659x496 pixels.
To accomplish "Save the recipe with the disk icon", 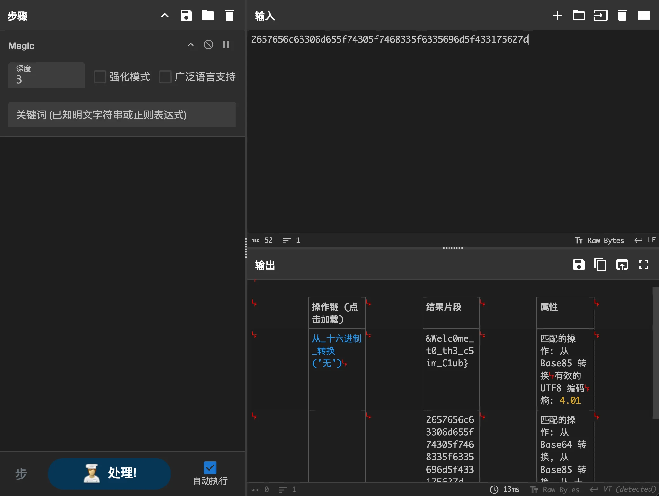I will 186,15.
